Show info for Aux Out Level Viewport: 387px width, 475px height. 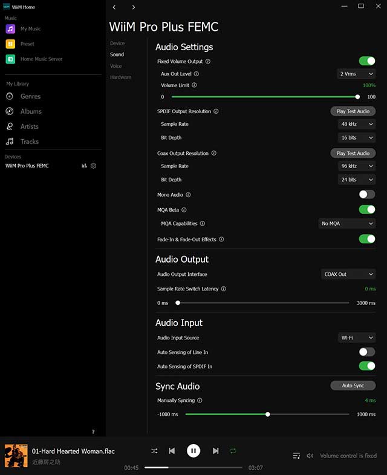(x=197, y=74)
